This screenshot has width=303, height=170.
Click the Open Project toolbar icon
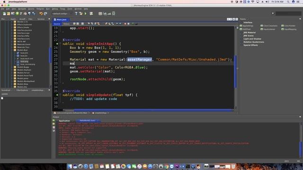pyautogui.click(x=13, y=14)
